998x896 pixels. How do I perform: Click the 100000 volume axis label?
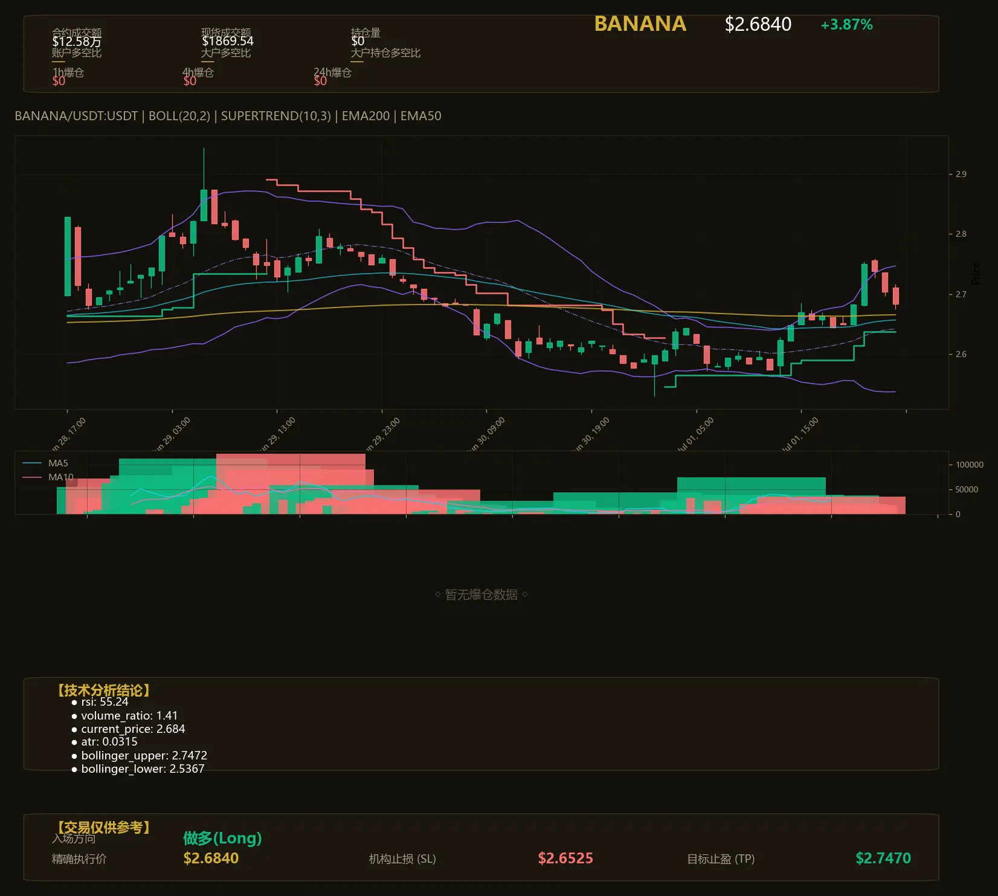[970, 465]
